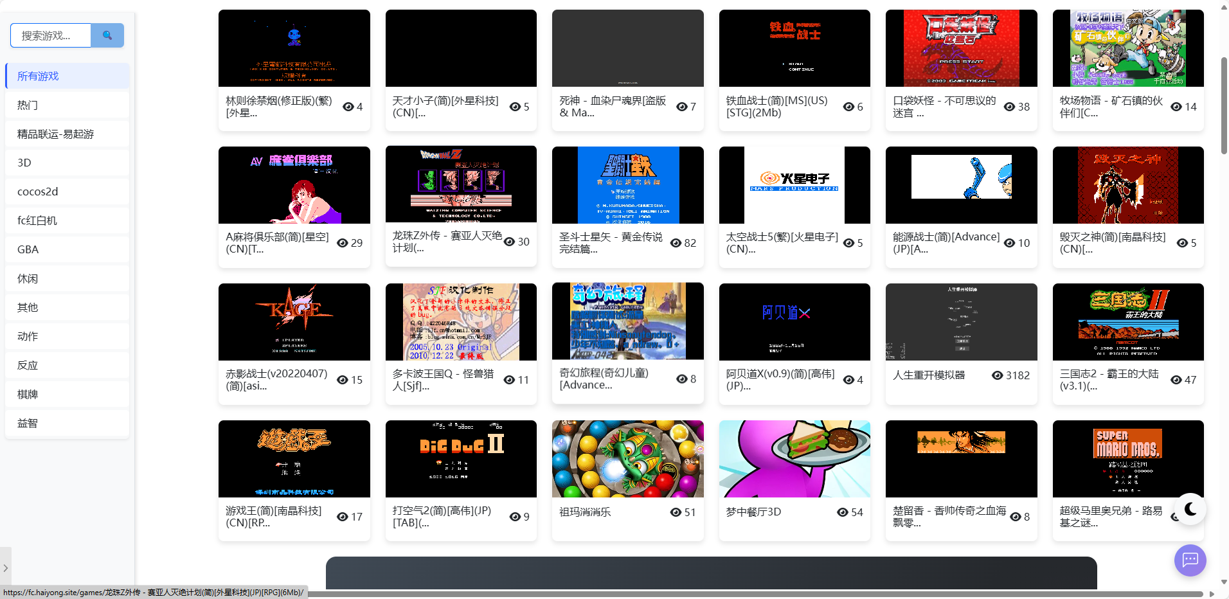The width and height of the screenshot is (1229, 599).
Task: Click the 死神 gray game thumbnail
Action: 628,48
